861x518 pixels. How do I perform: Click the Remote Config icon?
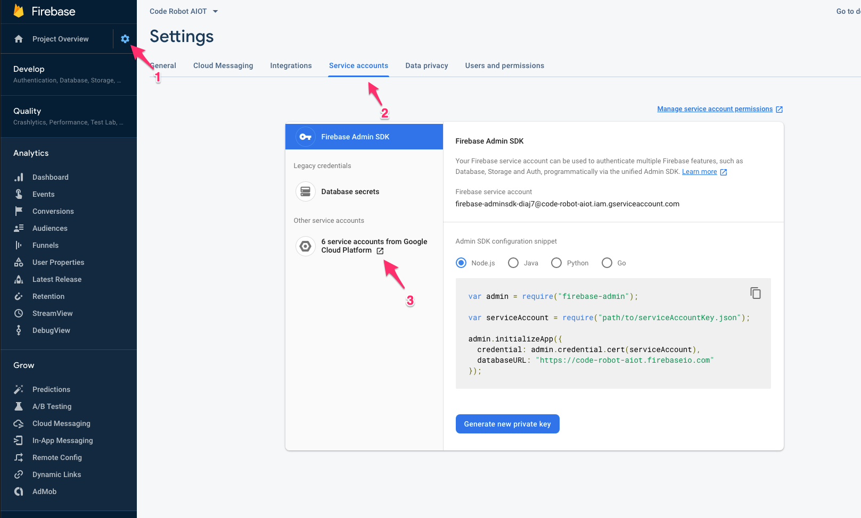pyautogui.click(x=19, y=457)
